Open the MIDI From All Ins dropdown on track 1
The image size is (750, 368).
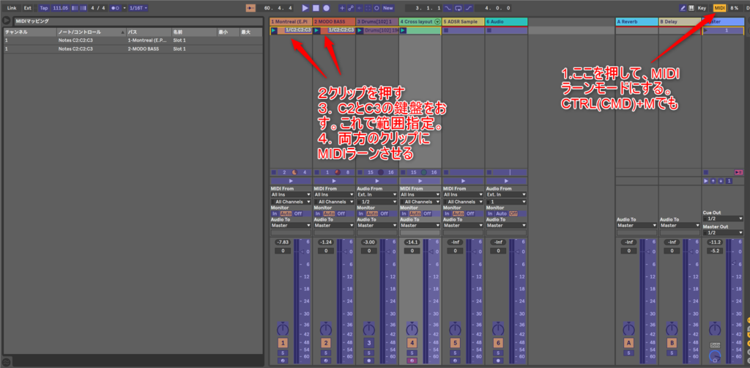tap(290, 194)
